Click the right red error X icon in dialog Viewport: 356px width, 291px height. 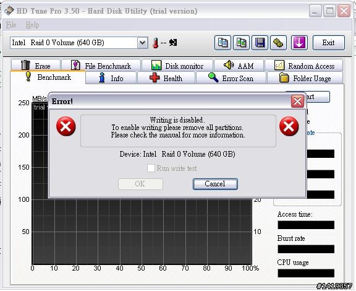[289, 126]
